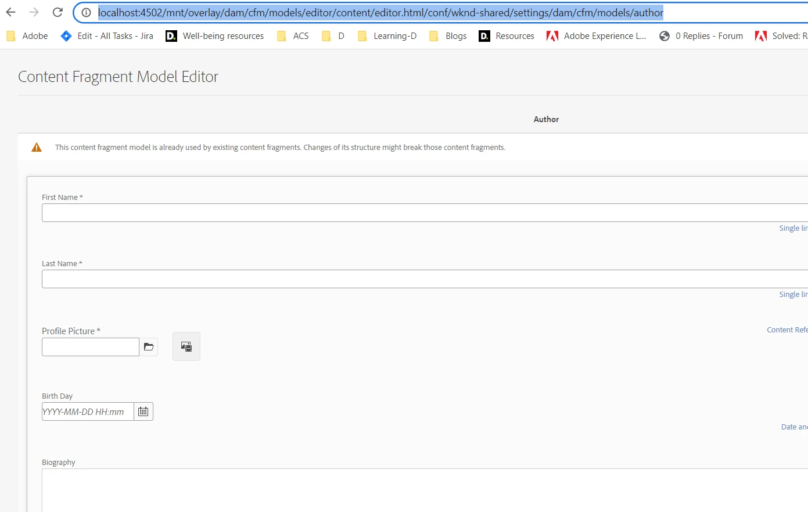Open the Solved bookmark with Adobe icon
Viewport: 808px width, 512px height.
tap(781, 36)
